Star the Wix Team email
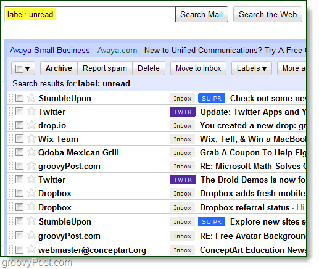 coord(31,138)
